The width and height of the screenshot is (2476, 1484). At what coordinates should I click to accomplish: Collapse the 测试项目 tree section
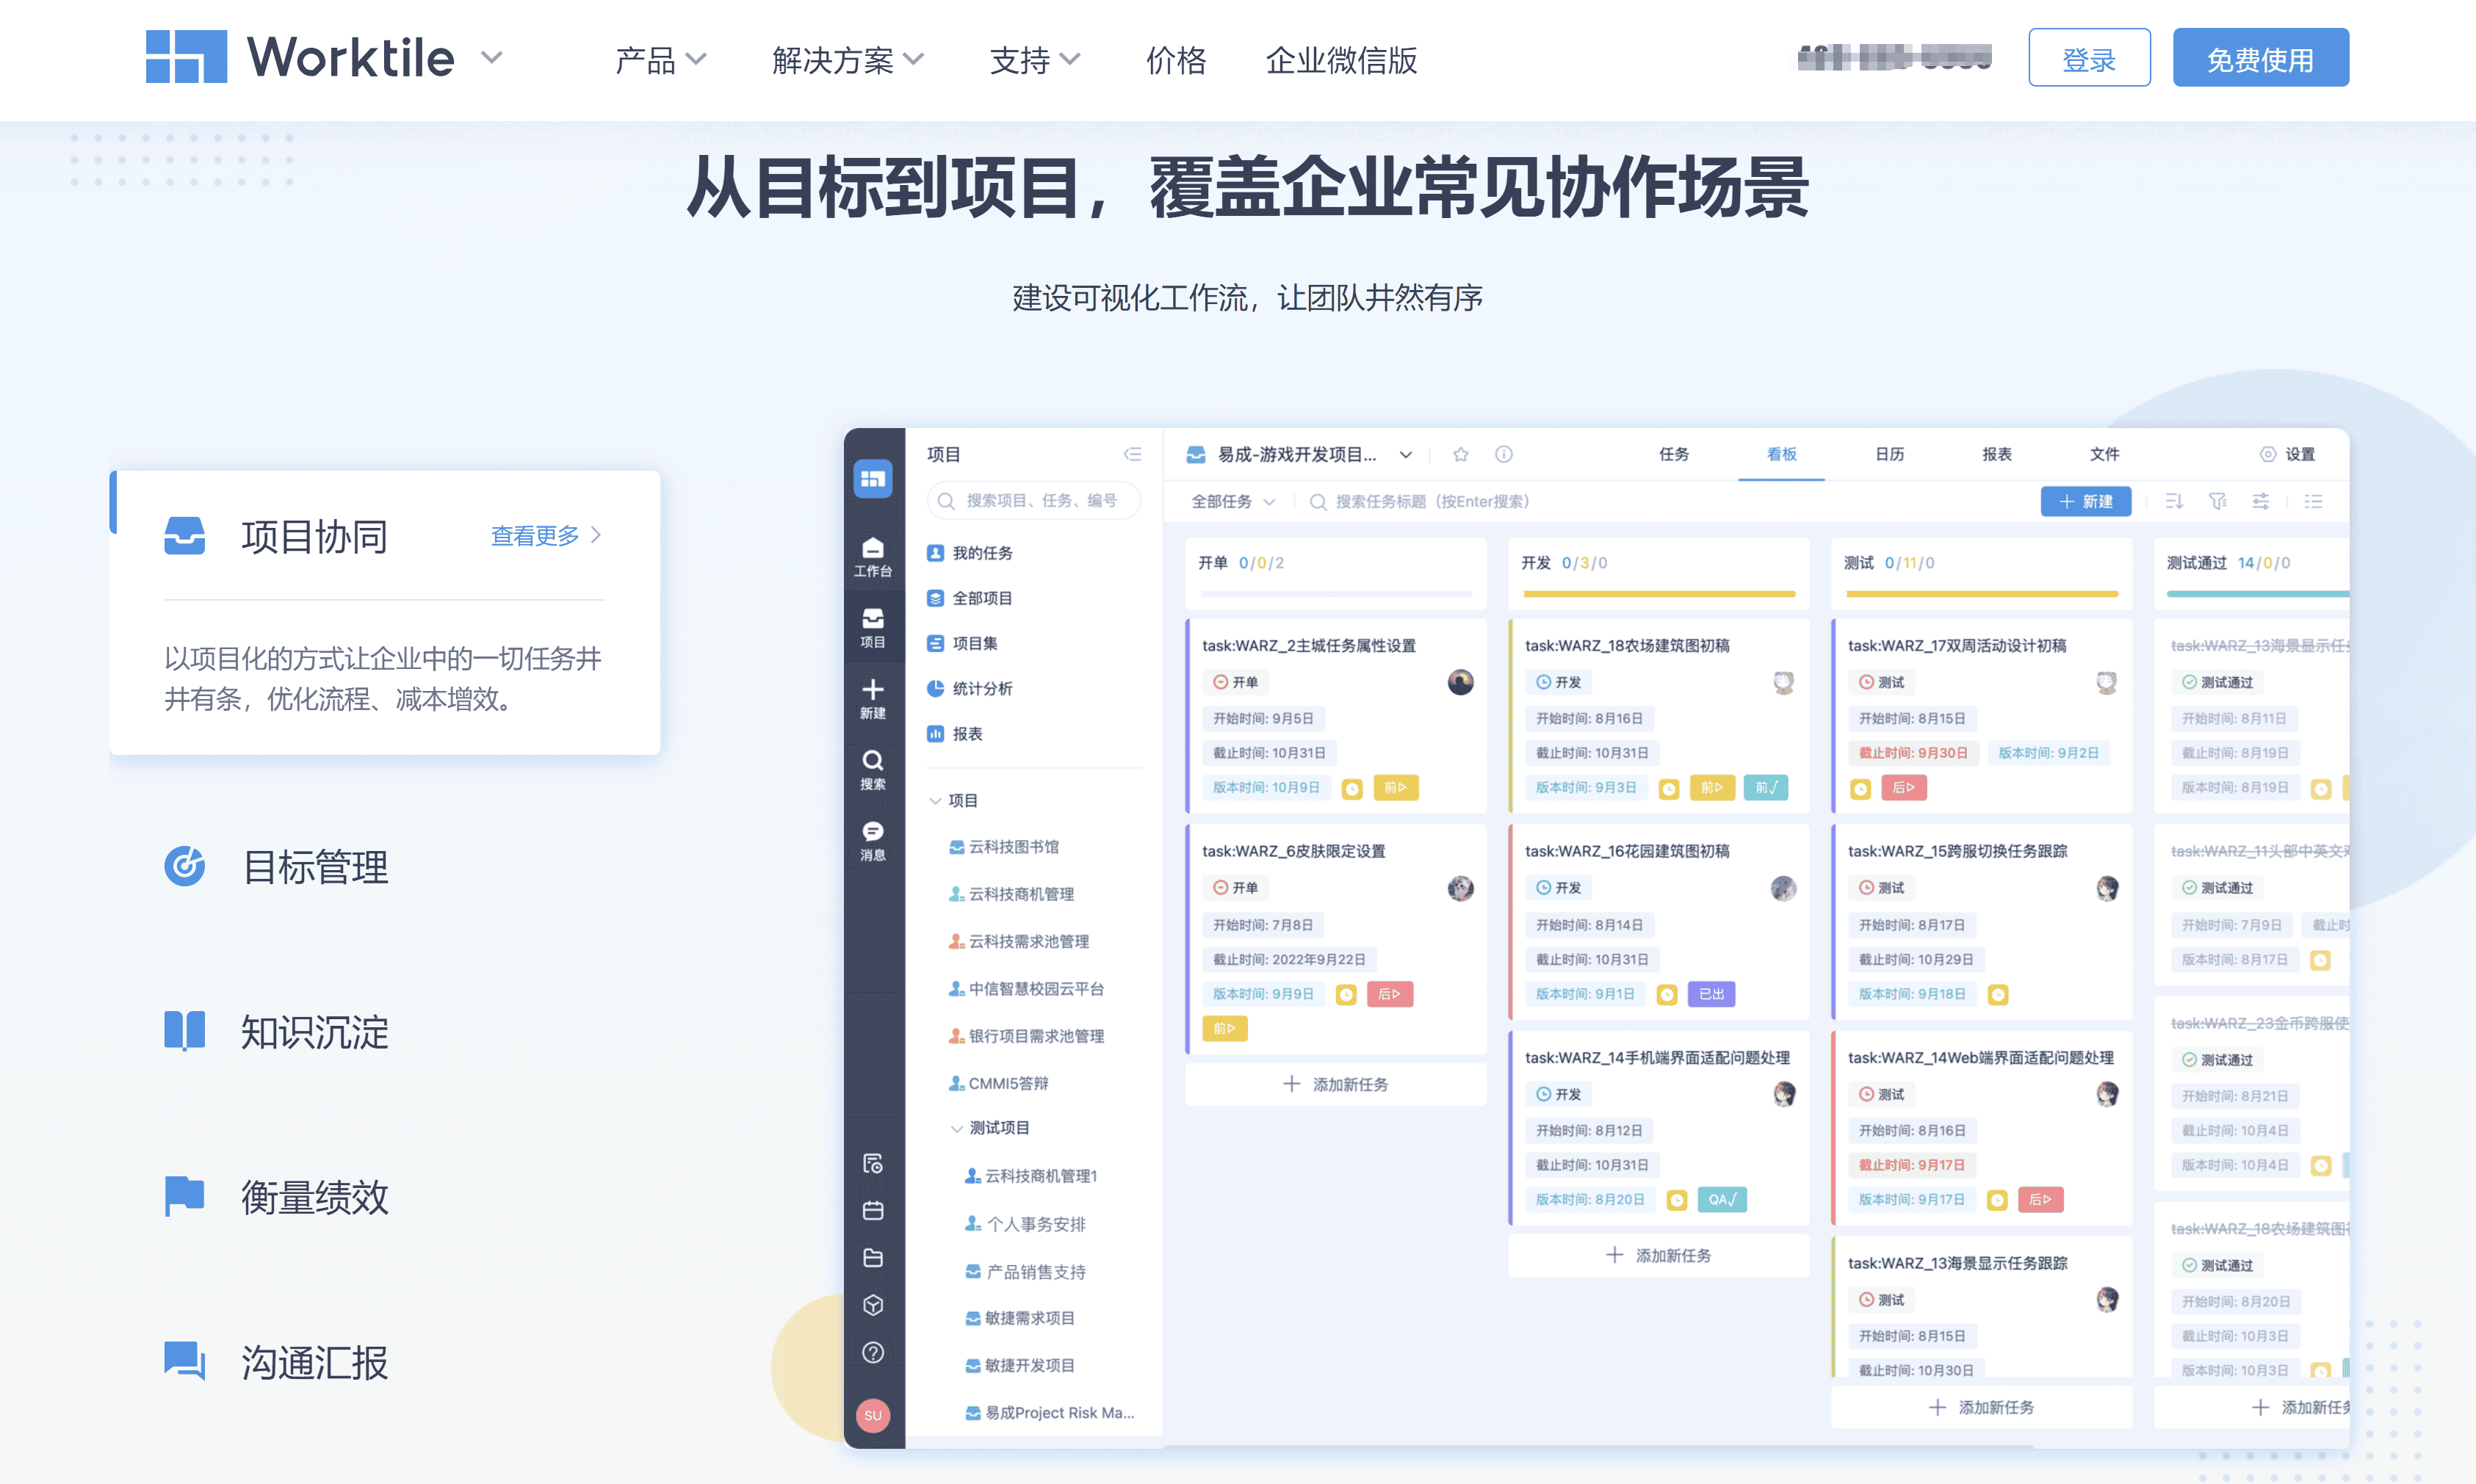[x=956, y=1128]
